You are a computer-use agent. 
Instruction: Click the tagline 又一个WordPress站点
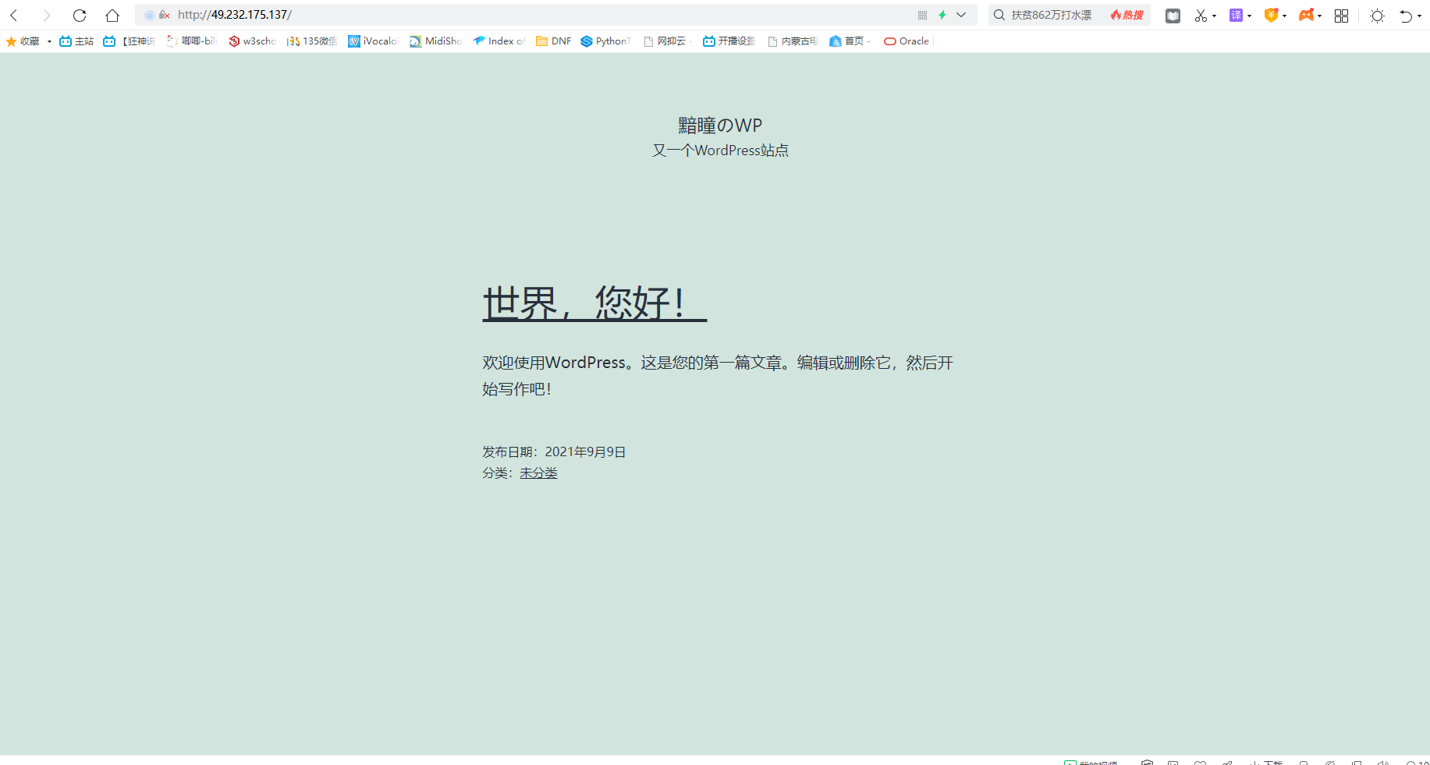click(x=720, y=151)
